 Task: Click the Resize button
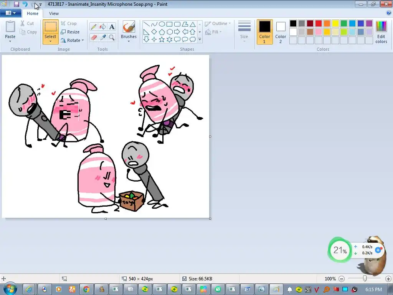(70, 32)
